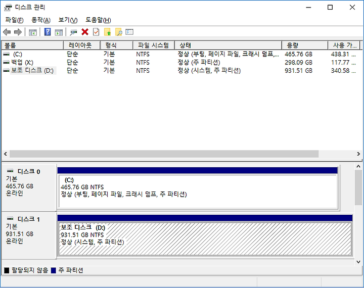Image resolution: width=364 pixels, height=288 pixels.
Task: Click status 정상 (시스템, 주 파티션) in list
Action: [x=209, y=71]
